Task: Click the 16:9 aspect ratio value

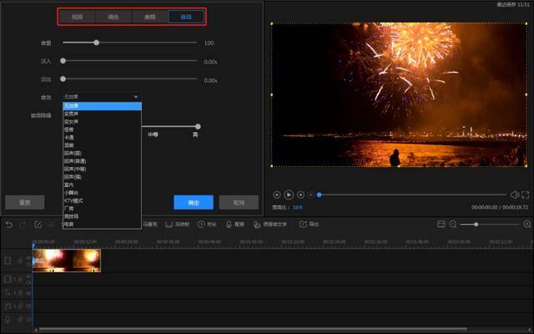Action: [297, 206]
